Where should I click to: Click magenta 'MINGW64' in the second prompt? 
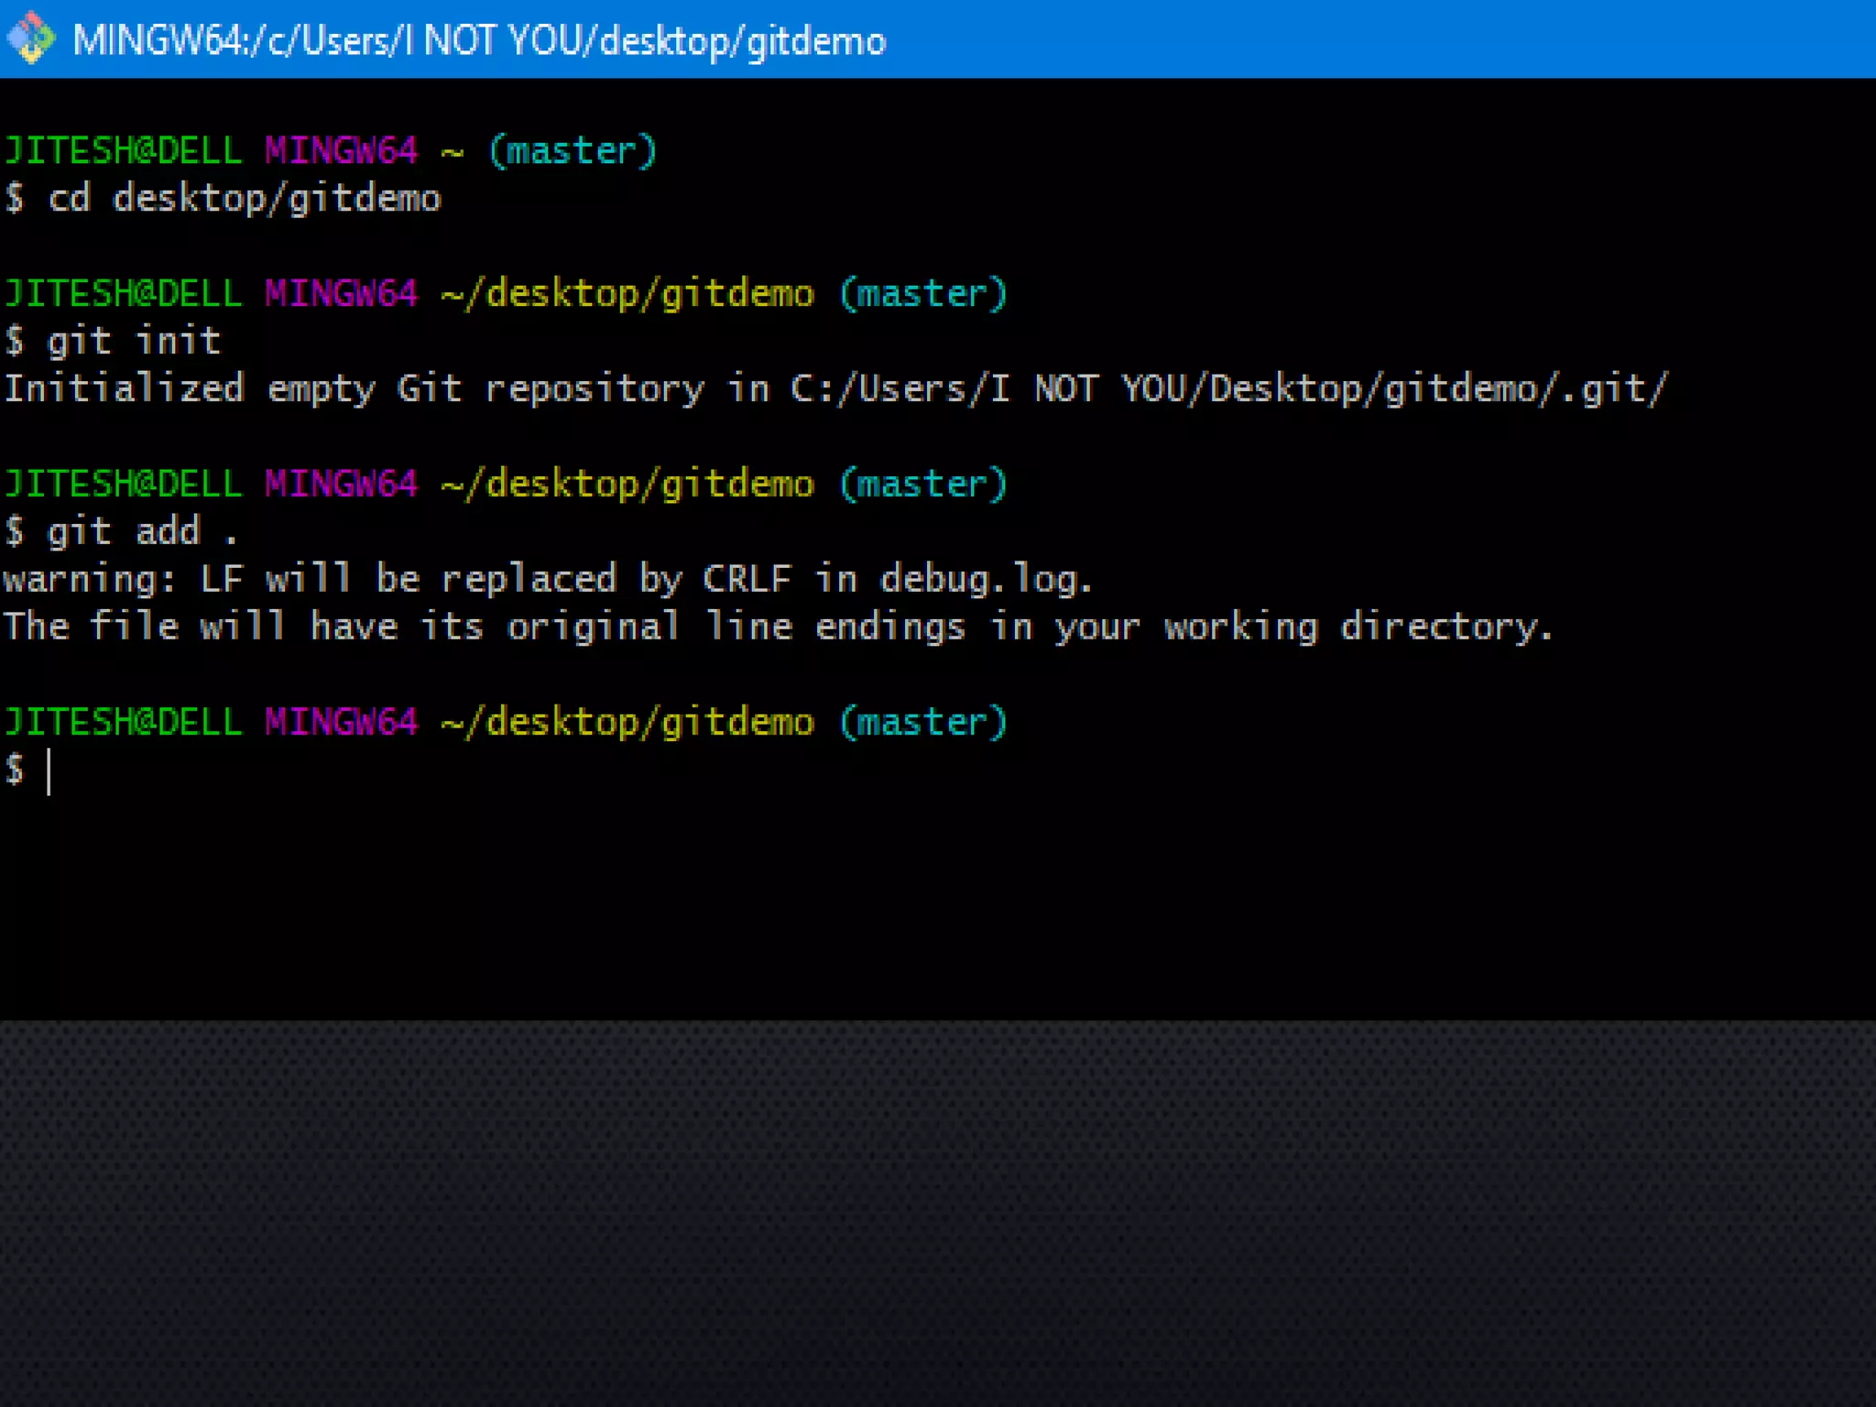(x=341, y=294)
